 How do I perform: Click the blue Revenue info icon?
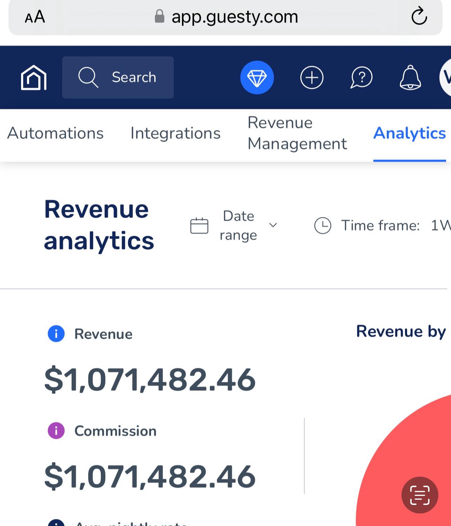56,334
